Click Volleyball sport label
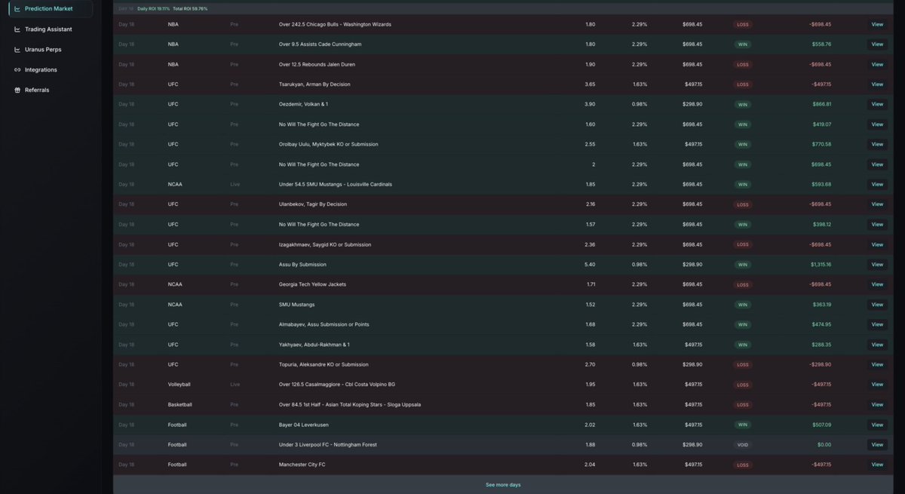Screen dimensions: 905x494 [x=178, y=385]
